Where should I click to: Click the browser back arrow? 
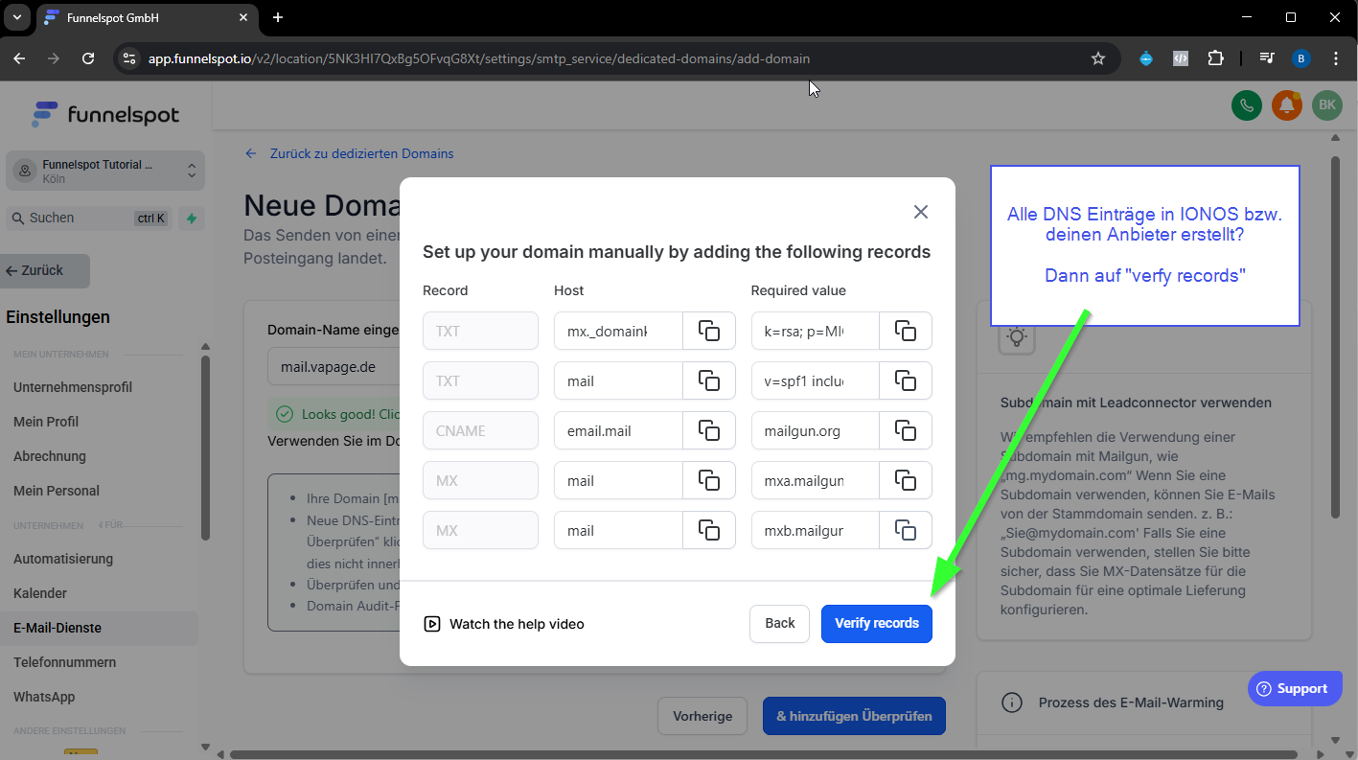[19, 58]
